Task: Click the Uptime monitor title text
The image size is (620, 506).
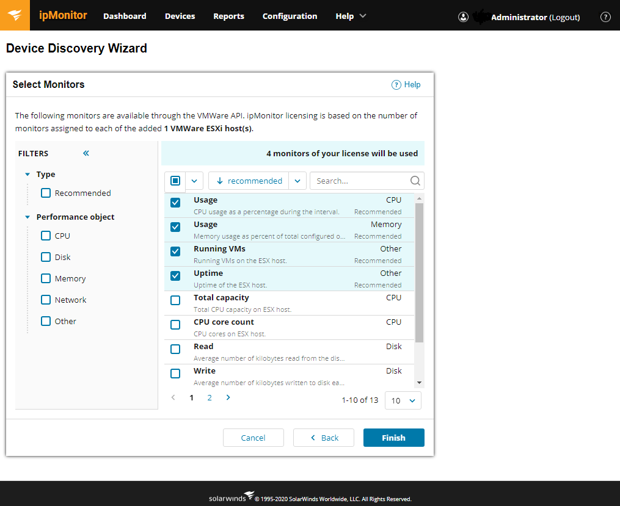Action: [208, 273]
